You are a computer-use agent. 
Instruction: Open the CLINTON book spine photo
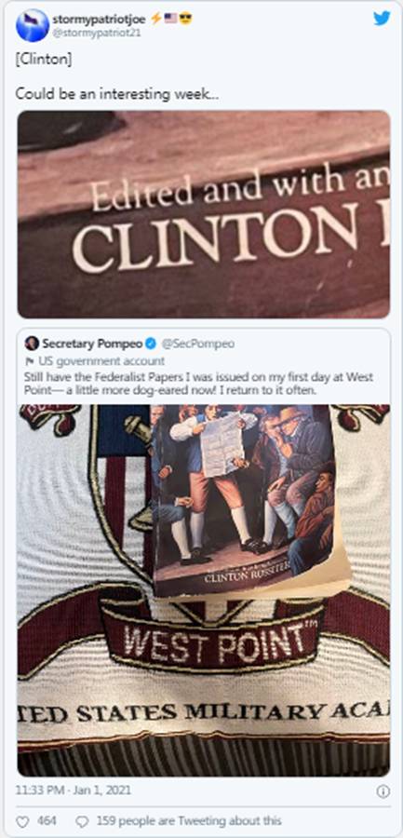coord(203,214)
